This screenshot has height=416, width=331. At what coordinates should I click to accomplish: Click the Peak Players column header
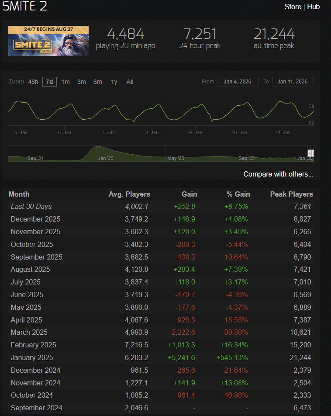point(292,194)
